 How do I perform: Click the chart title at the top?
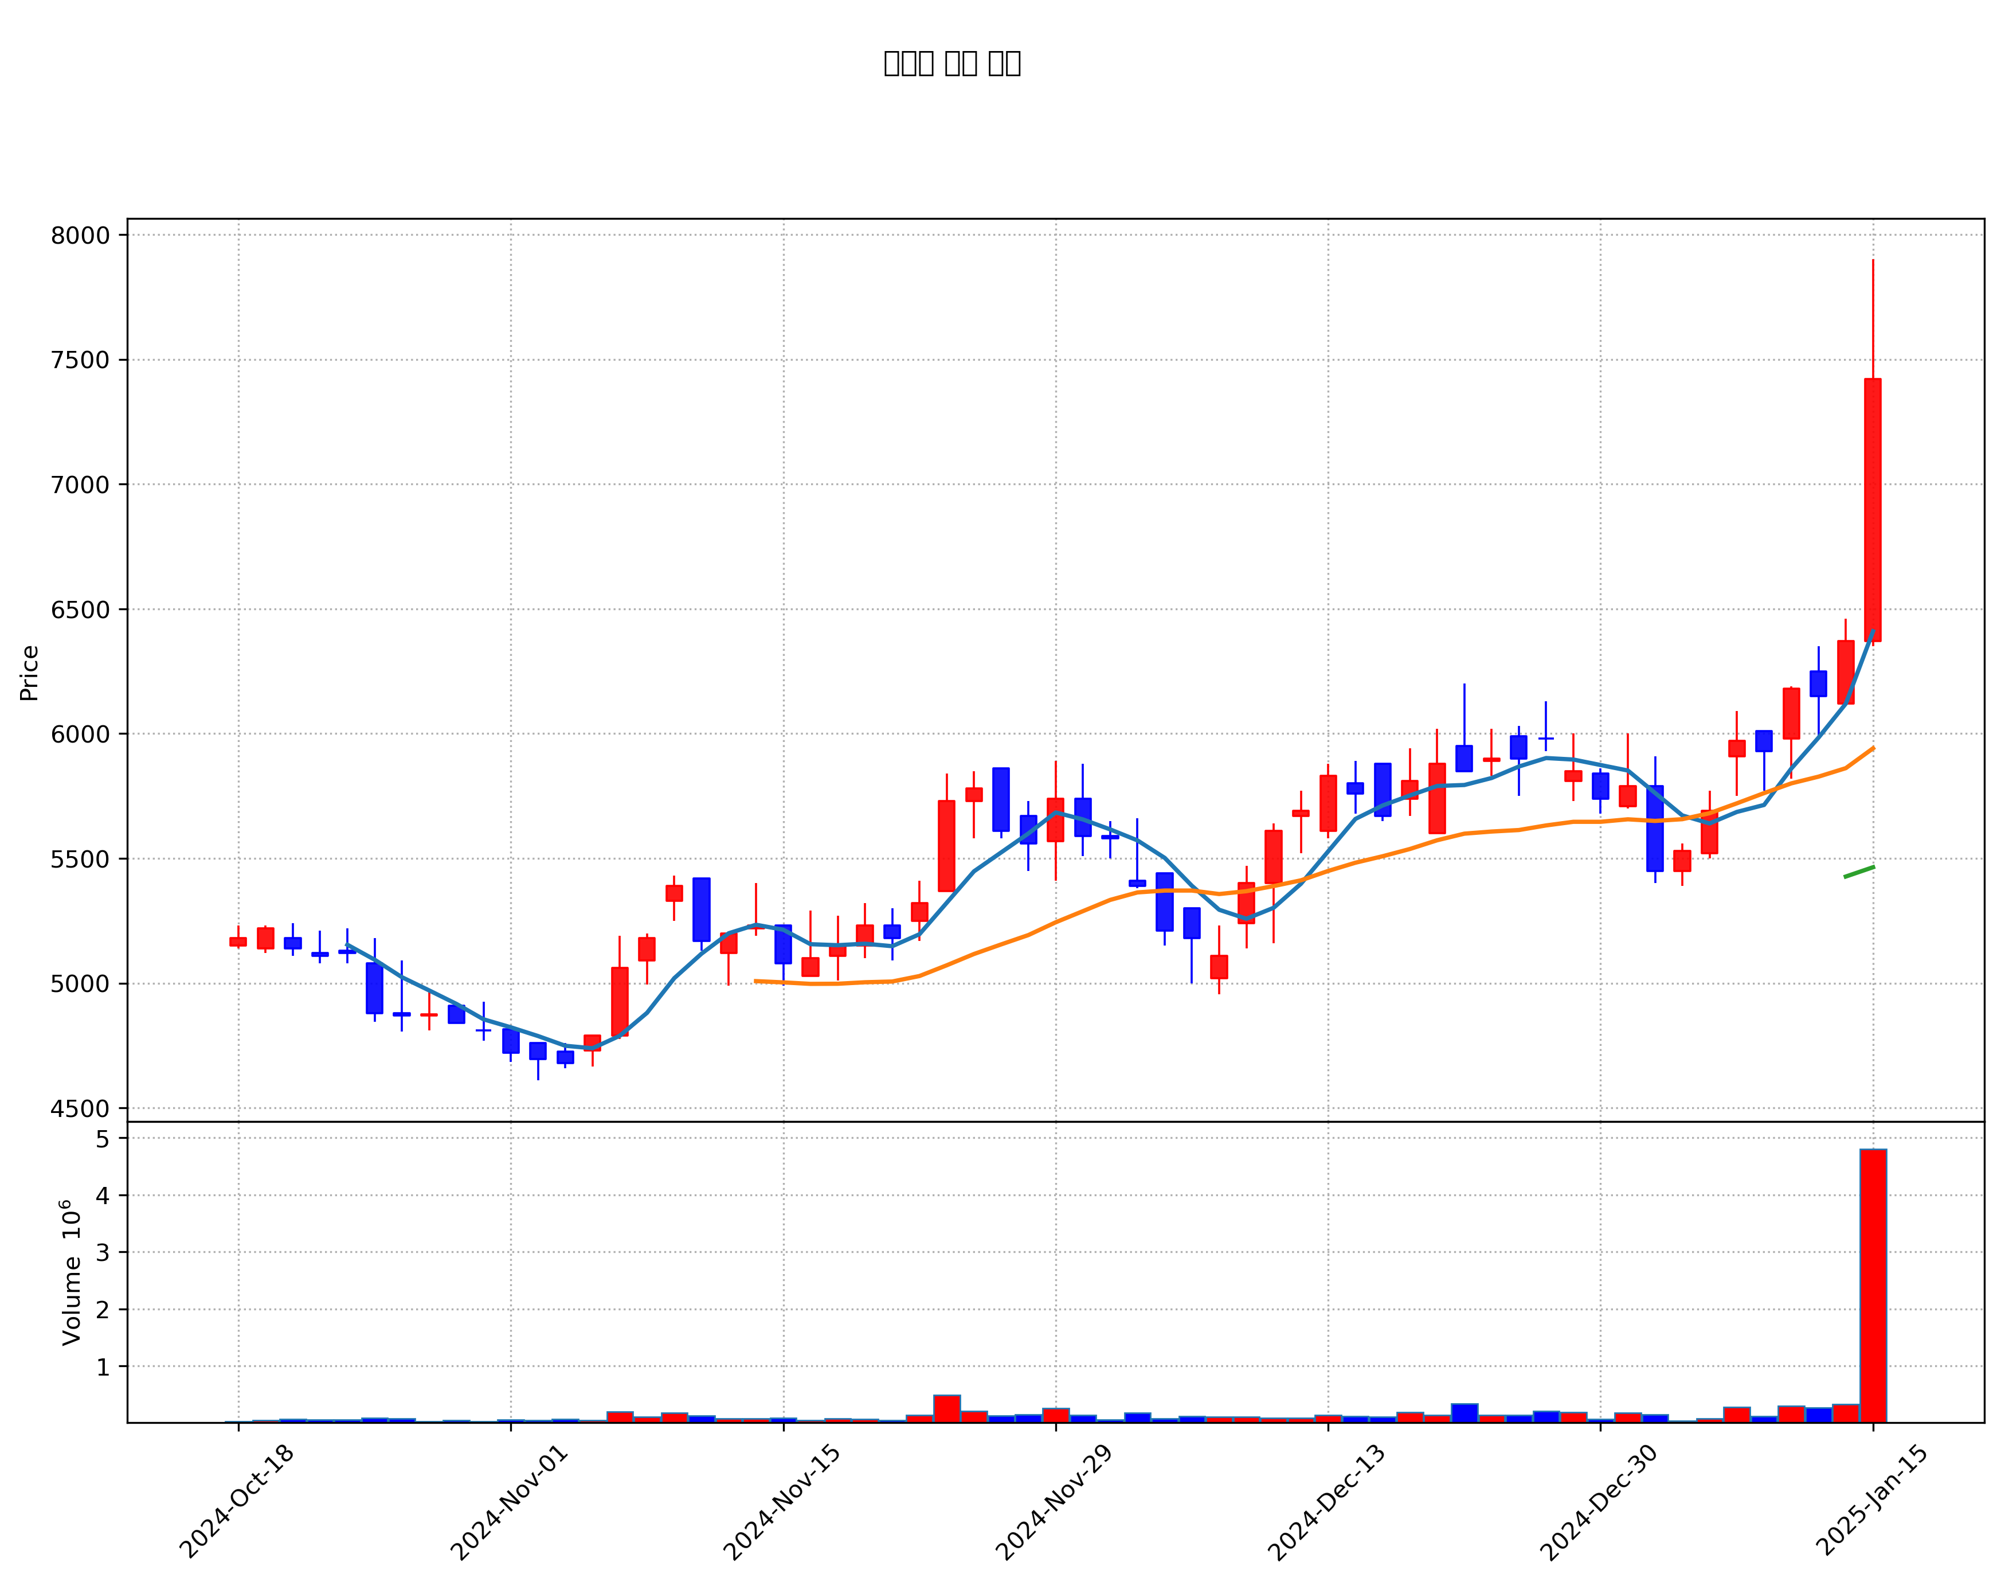point(952,63)
